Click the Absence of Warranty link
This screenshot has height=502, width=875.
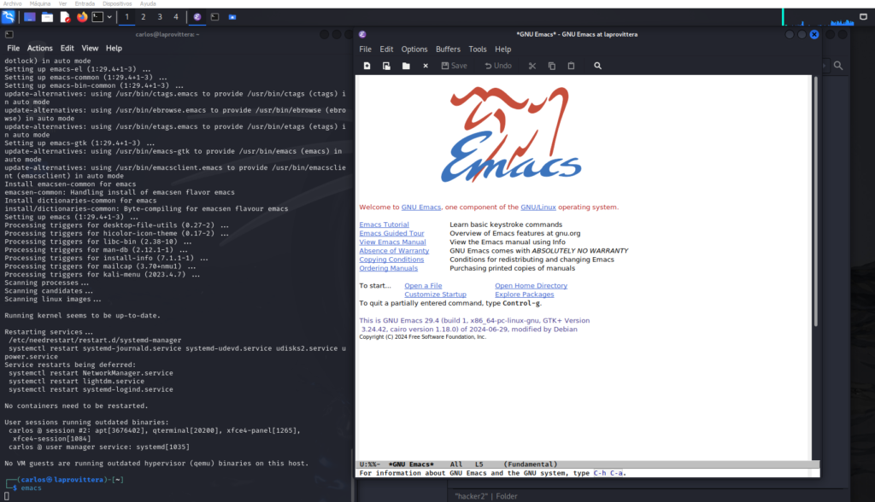click(394, 251)
